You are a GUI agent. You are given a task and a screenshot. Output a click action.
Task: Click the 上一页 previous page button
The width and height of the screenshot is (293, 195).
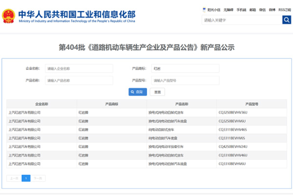coord(14,178)
